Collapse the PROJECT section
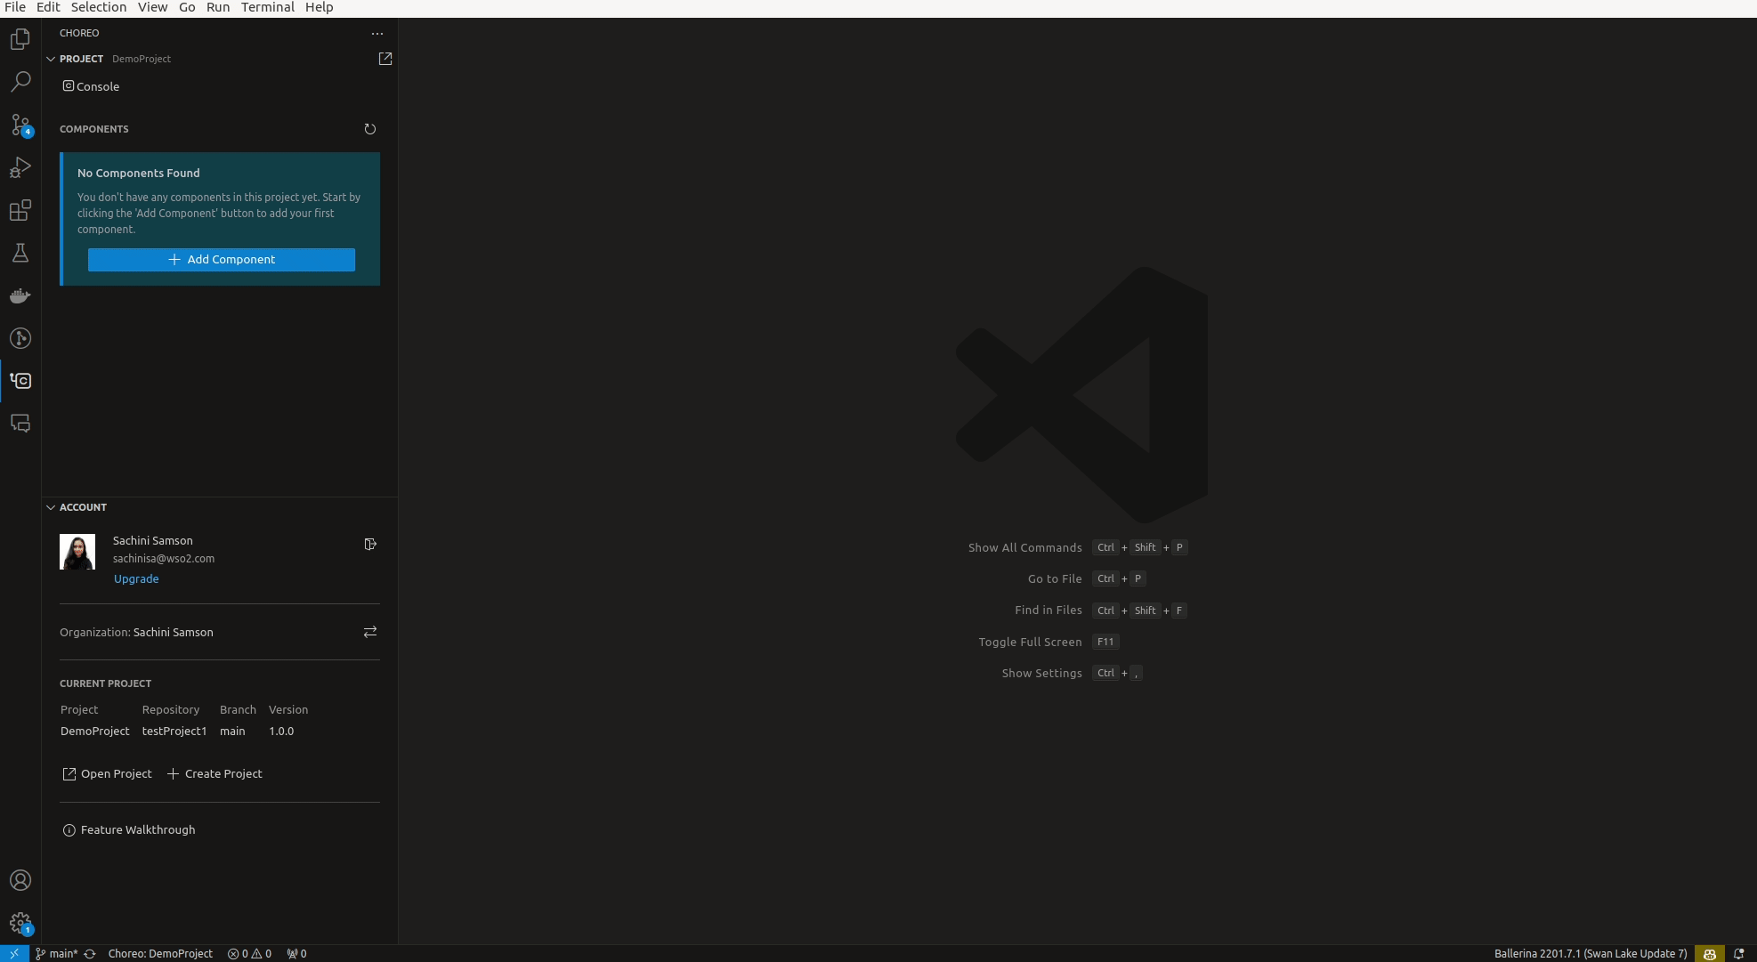This screenshot has width=1757, height=962. [51, 59]
